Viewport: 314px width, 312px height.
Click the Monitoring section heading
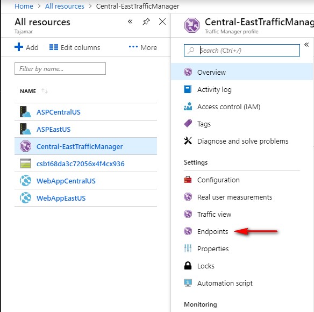pyautogui.click(x=200, y=304)
